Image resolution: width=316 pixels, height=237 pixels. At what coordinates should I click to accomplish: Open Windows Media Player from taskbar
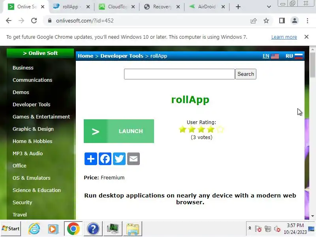click(x=53, y=229)
